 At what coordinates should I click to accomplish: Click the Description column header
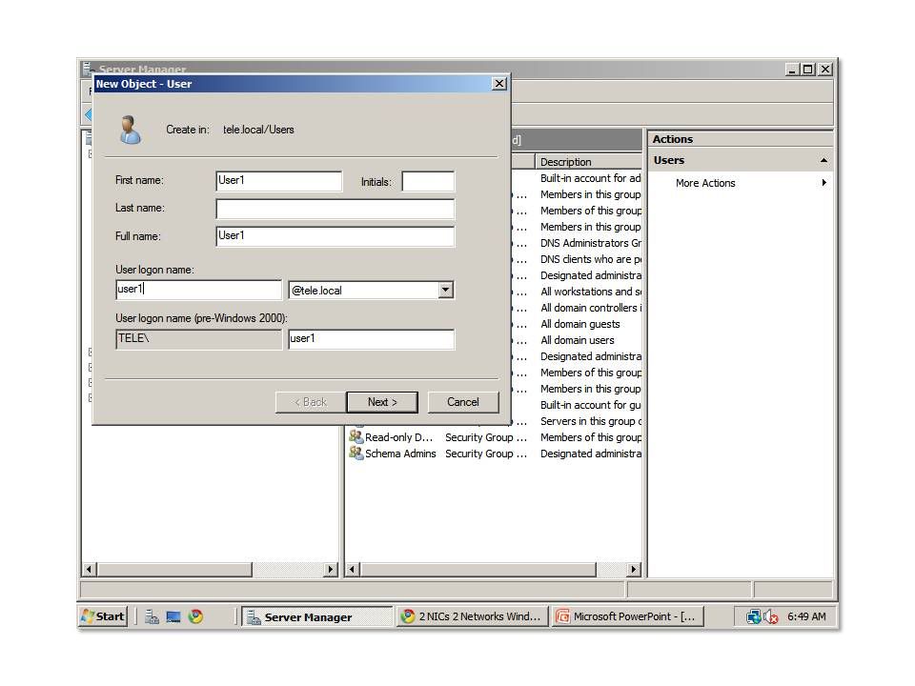pyautogui.click(x=587, y=162)
